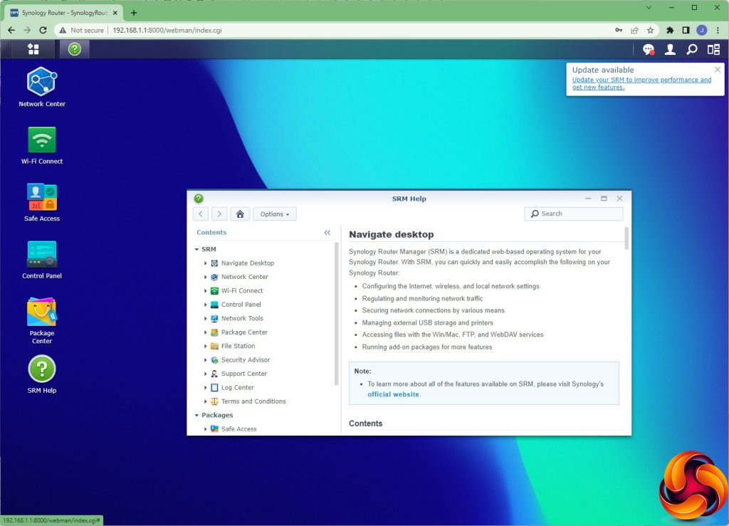Select Log Center help topic
Screen dimensions: 729x526
pyautogui.click(x=237, y=387)
